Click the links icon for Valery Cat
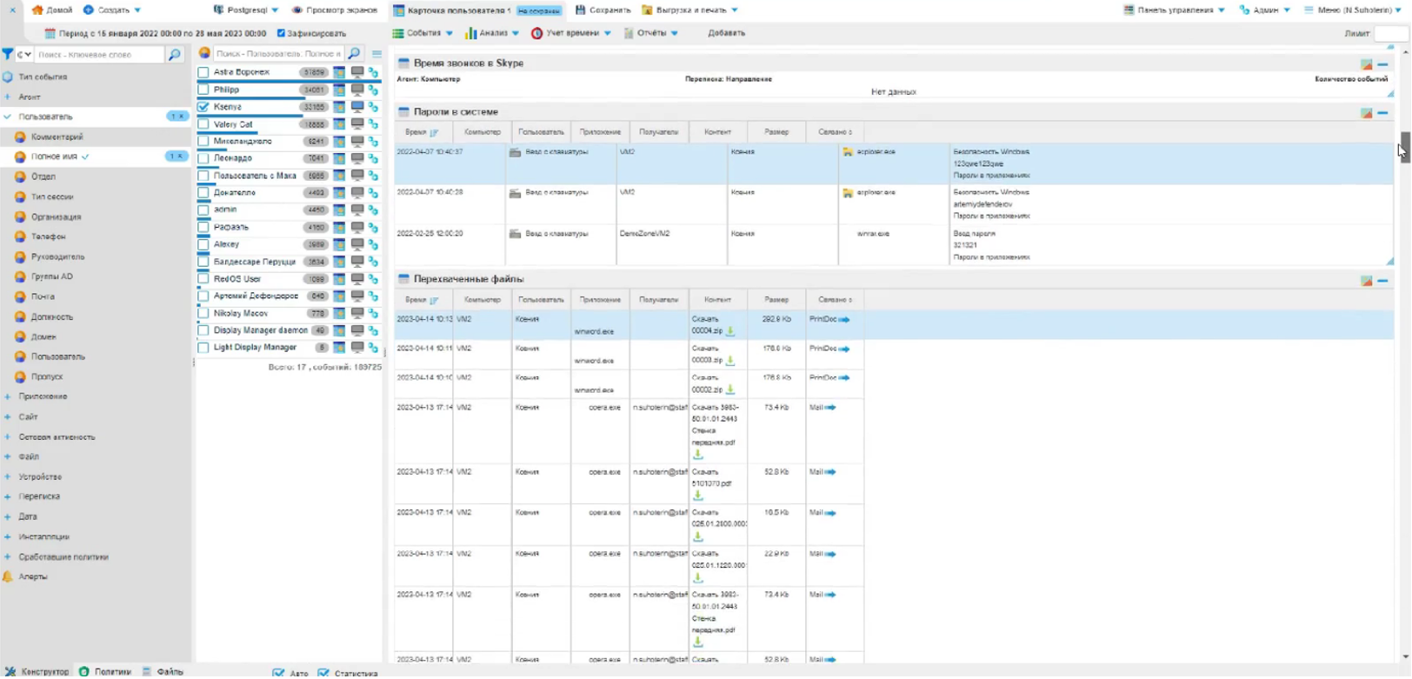 (x=373, y=124)
